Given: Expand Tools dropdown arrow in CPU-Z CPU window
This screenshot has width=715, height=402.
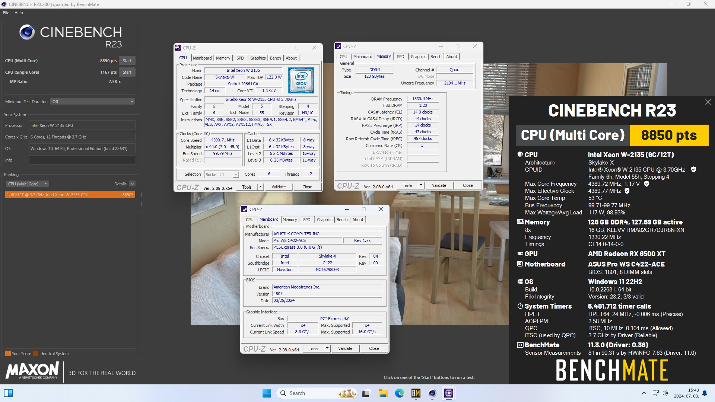Looking at the screenshot, I should pyautogui.click(x=260, y=187).
